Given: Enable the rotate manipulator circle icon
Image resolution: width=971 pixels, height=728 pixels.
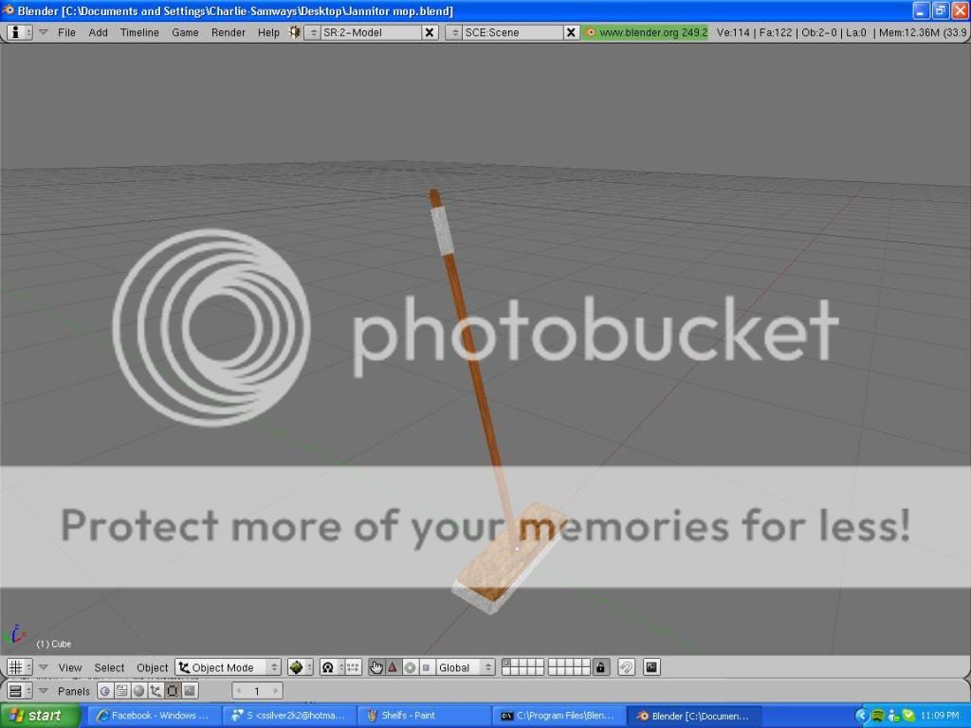Looking at the screenshot, I should tap(410, 667).
